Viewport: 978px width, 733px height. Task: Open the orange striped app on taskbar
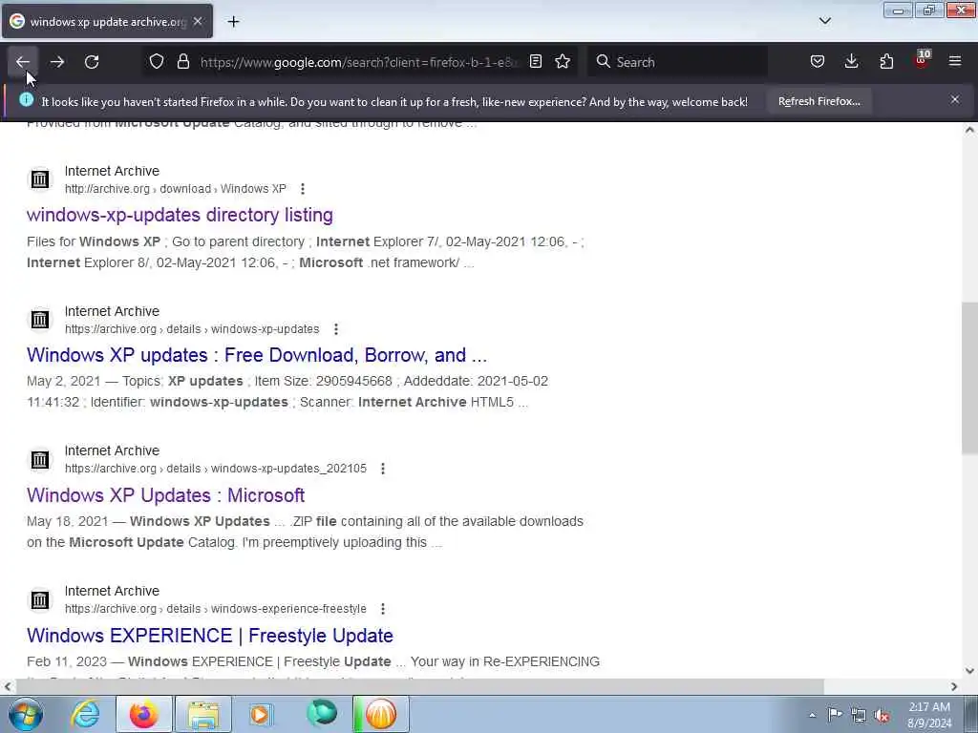click(380, 714)
